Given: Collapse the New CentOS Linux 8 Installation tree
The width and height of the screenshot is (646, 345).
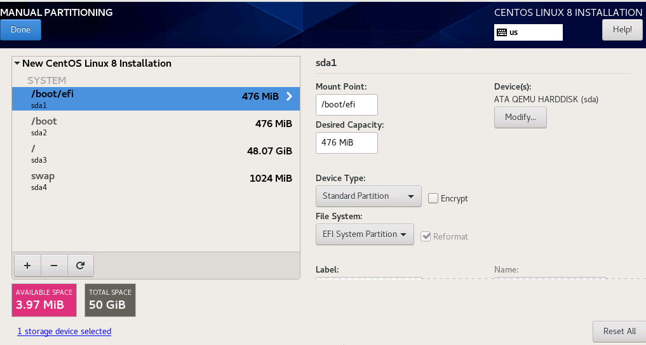Looking at the screenshot, I should [x=17, y=64].
